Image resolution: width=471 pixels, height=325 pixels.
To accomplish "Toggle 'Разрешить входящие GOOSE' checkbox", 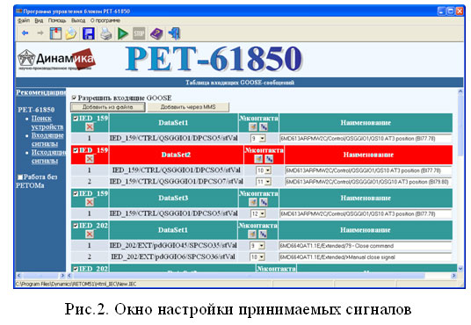I will tap(74, 97).
